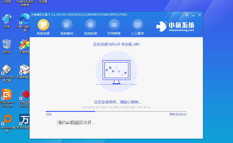The height and width of the screenshot is (143, 233).
Task: Click the xiaoyuxitong.com site text
Action: (x=182, y=30)
